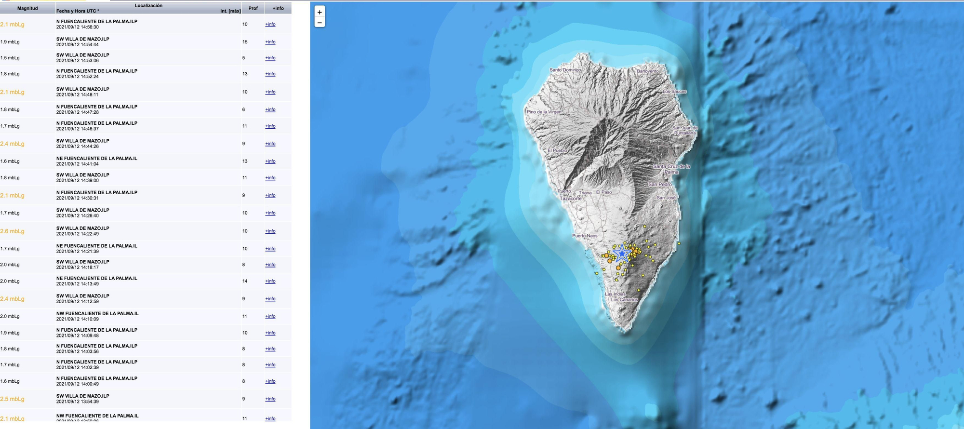Screen dimensions: 964x429
Task: Click NE FUENCALIENTE location at 14:41:04
Action: 97,158
